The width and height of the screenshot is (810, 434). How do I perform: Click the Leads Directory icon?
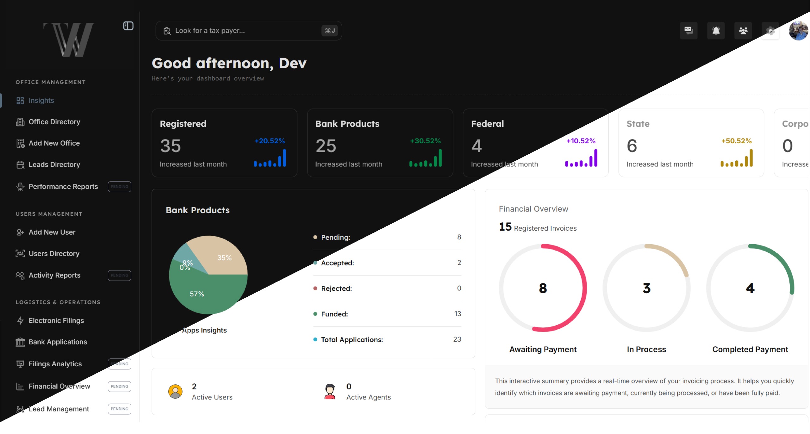[x=20, y=165]
